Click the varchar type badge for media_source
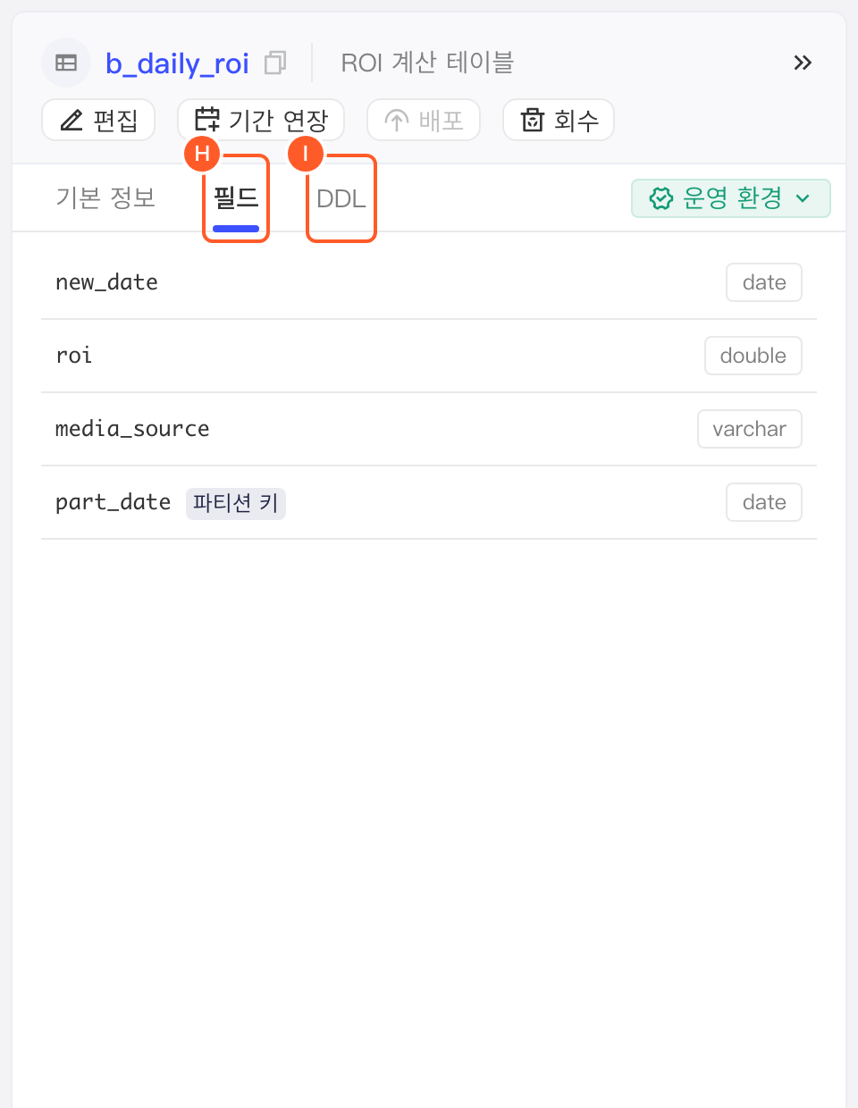 [x=750, y=429]
